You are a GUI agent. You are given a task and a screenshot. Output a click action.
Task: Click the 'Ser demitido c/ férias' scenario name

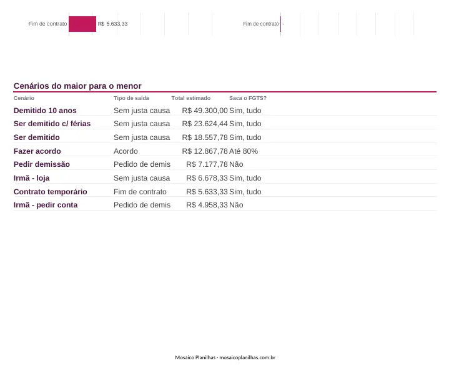pyautogui.click(x=52, y=124)
